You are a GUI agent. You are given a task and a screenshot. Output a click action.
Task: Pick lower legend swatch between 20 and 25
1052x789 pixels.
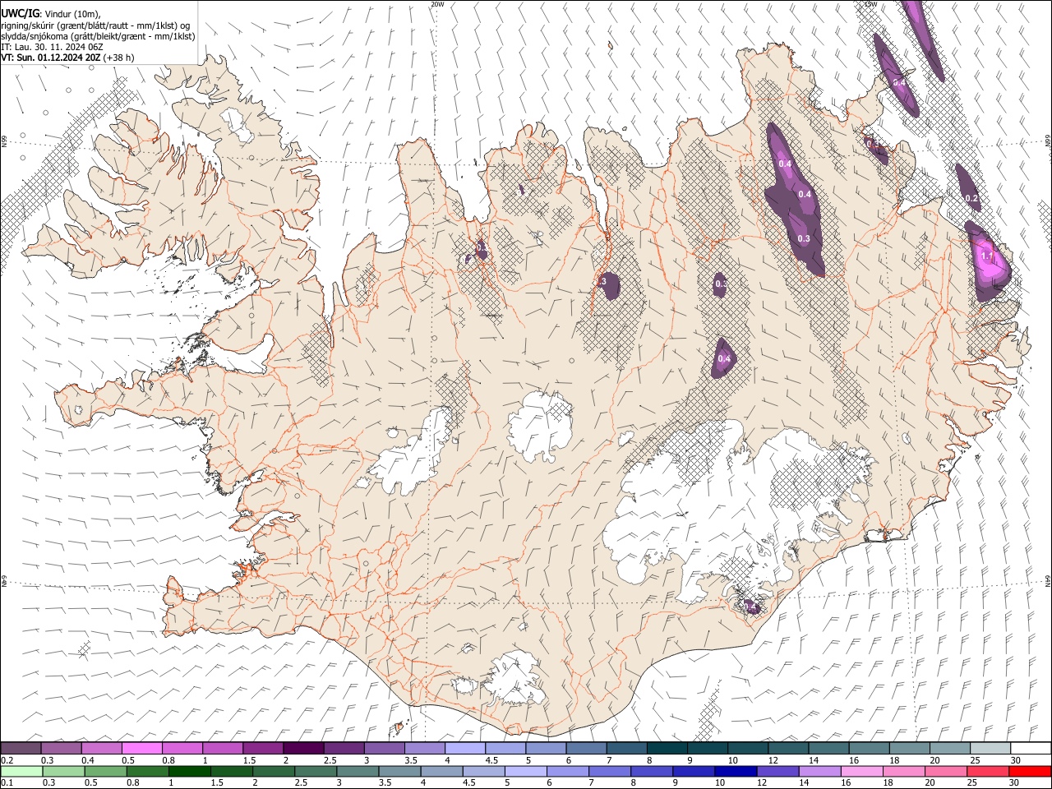click(x=947, y=771)
